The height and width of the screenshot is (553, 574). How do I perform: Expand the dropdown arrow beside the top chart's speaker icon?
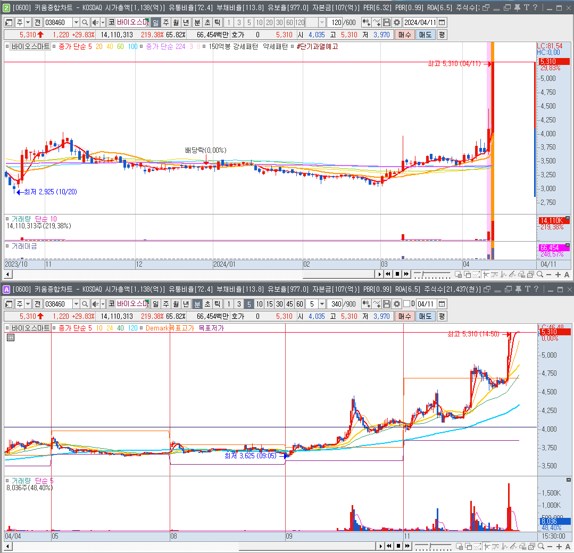click(103, 23)
